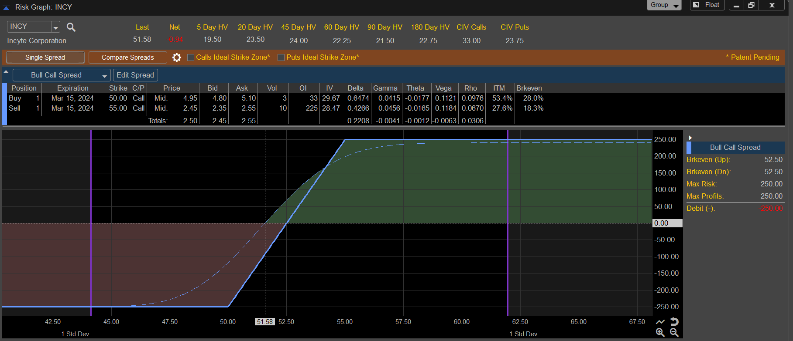Expand the Bull Call Spread legend arrow
This screenshot has height=341, width=793.
690,138
